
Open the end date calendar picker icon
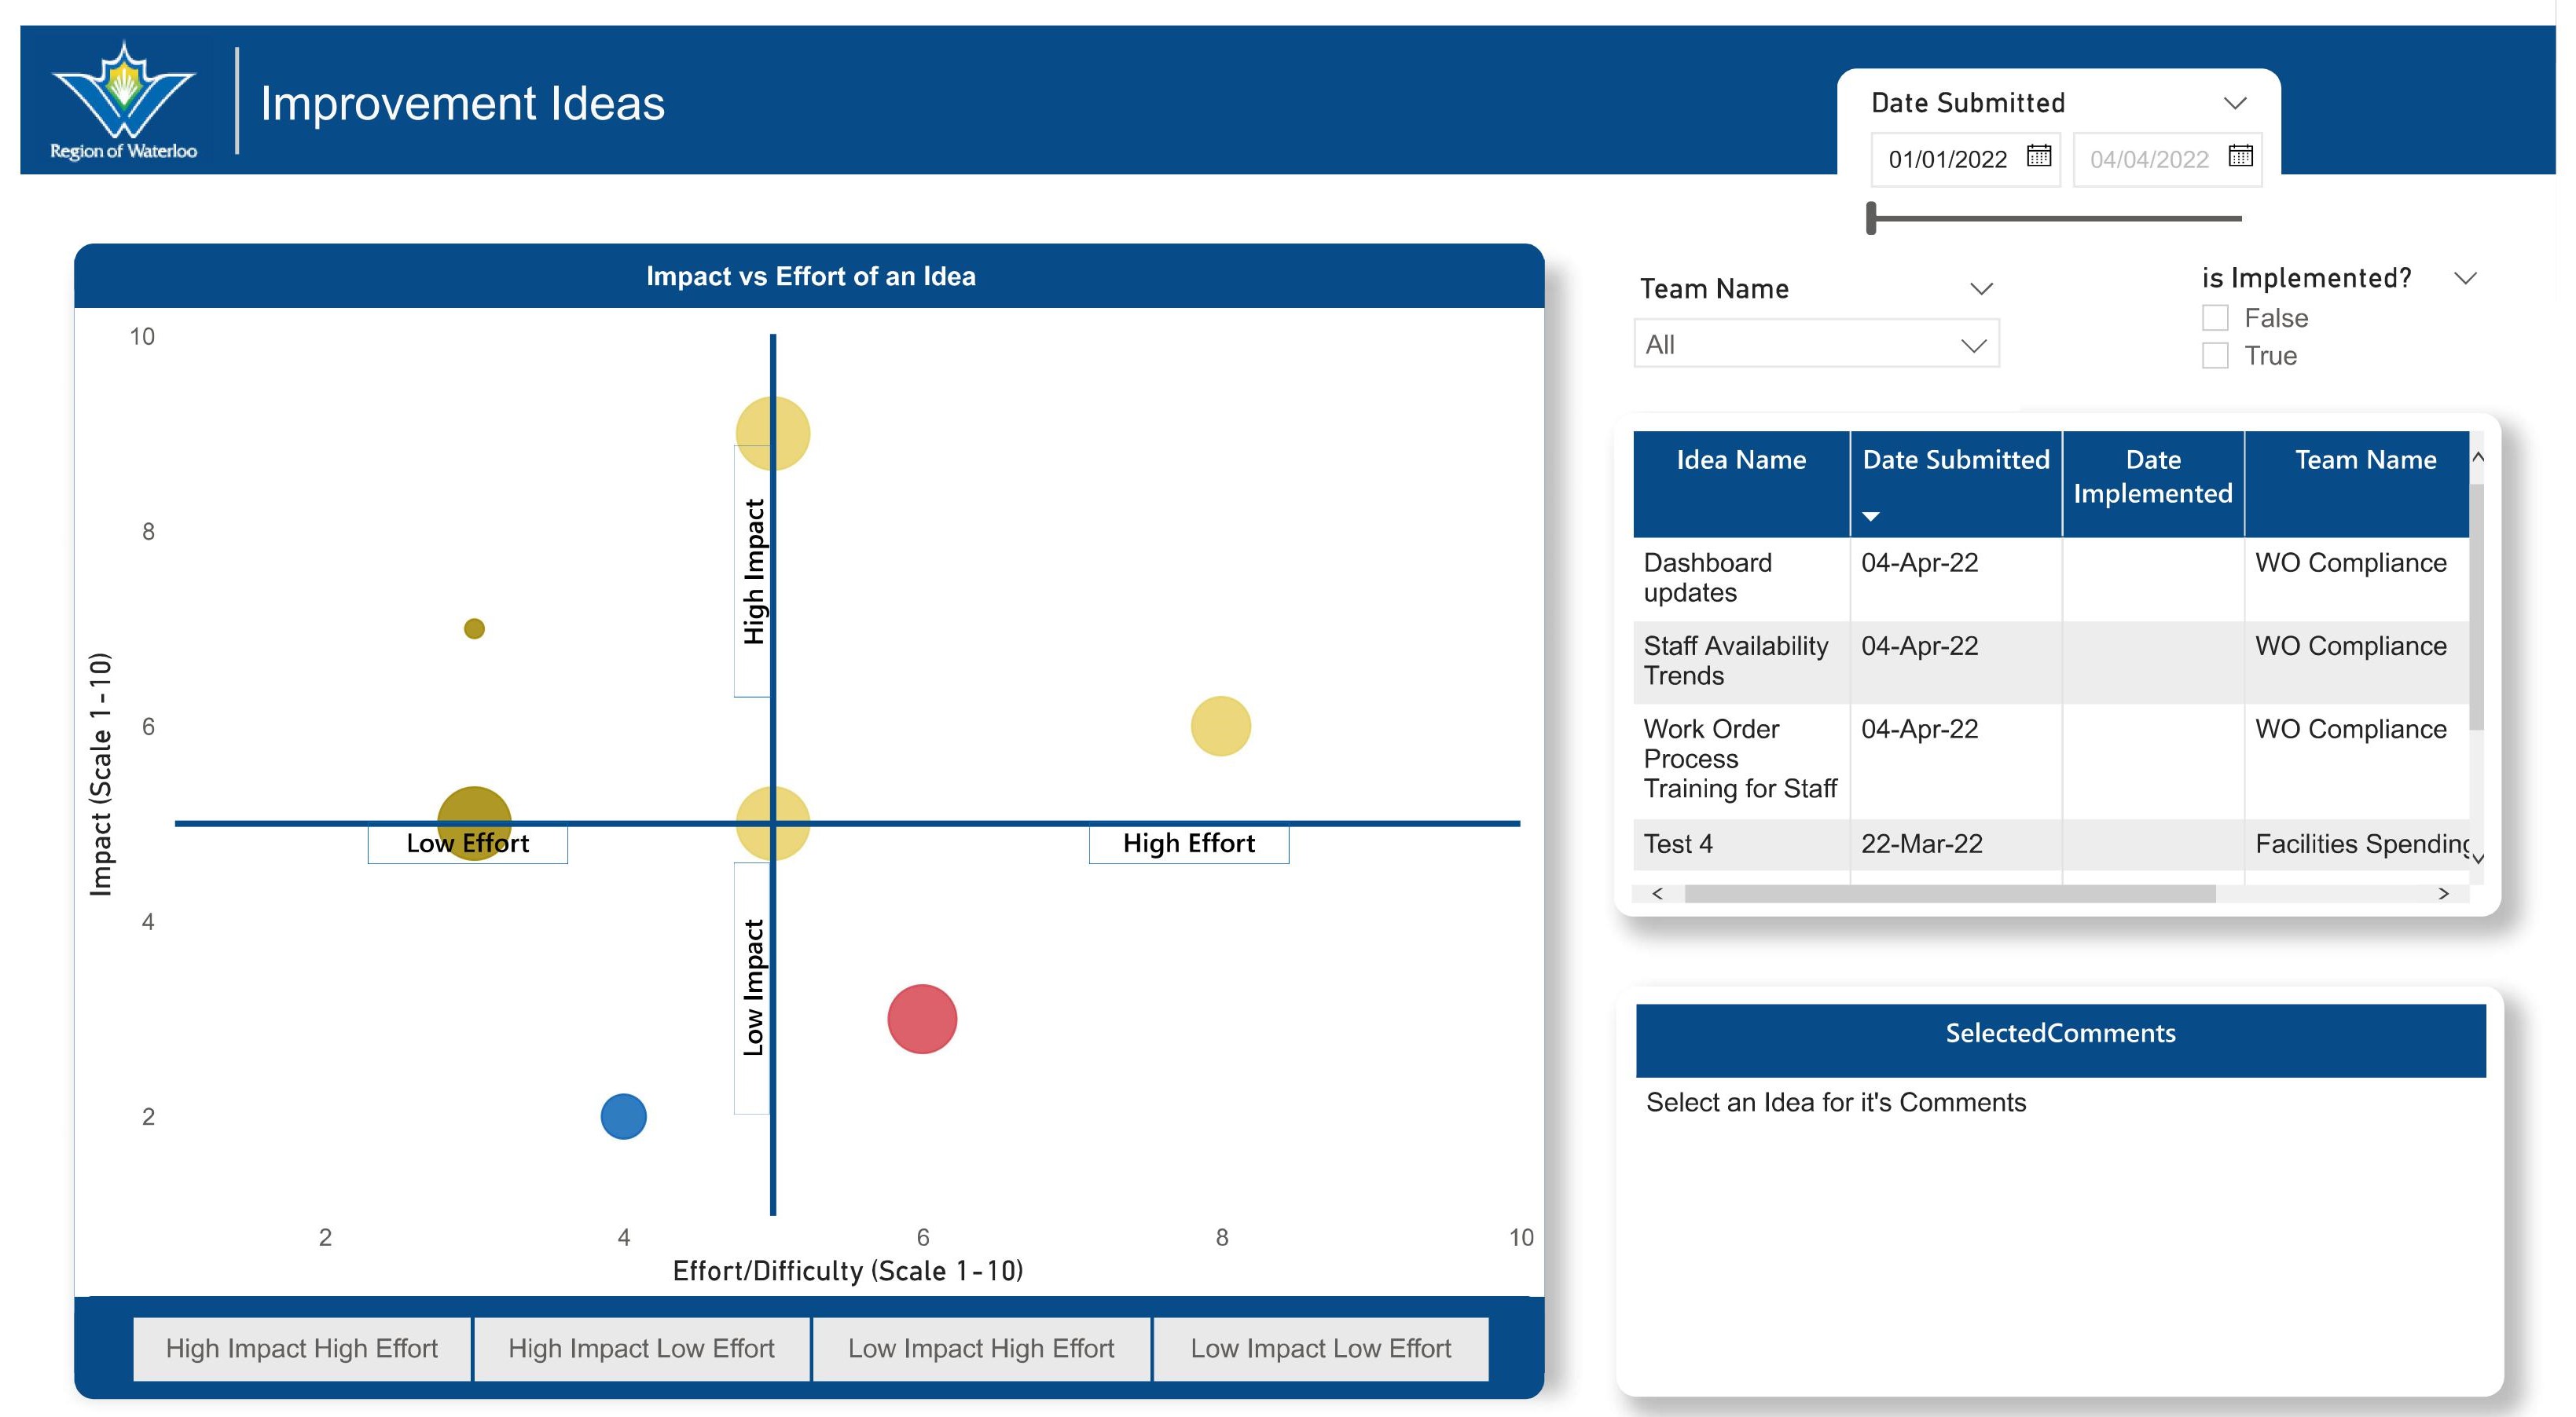2240,156
